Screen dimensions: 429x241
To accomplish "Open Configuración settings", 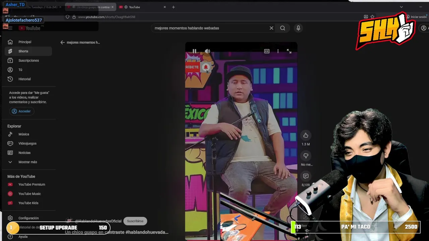I will coord(28,218).
